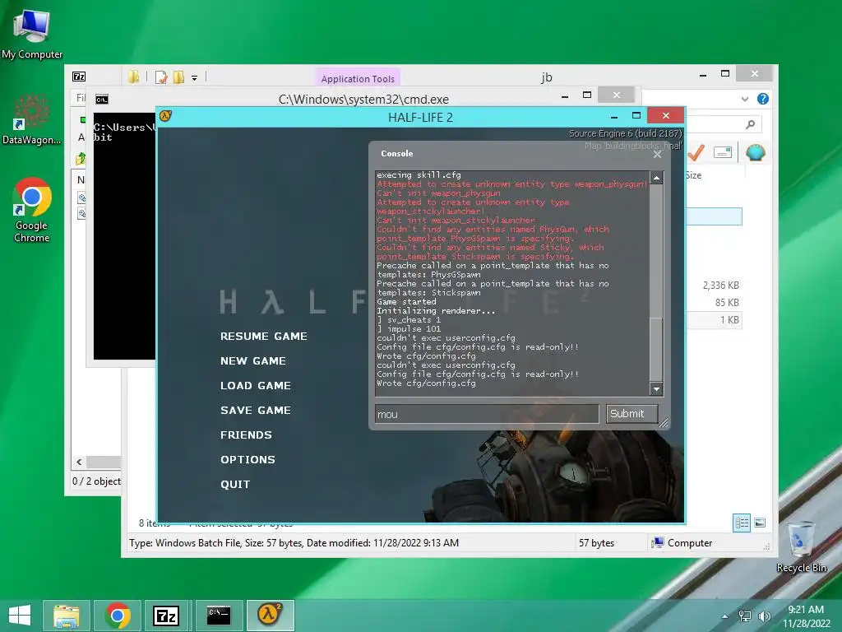Select the 85 KB file row
The width and height of the screenshot is (842, 632).
[715, 303]
